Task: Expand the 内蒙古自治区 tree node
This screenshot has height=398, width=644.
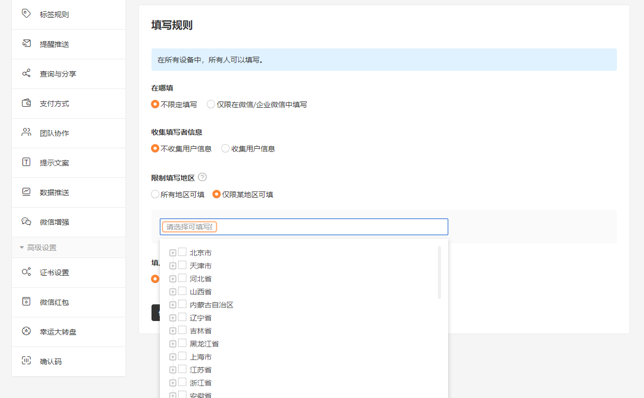Action: (173, 305)
